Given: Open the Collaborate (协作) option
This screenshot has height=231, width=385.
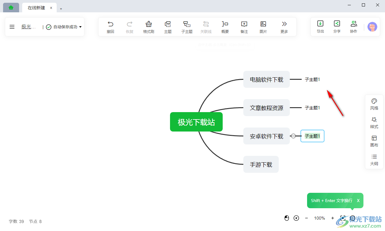Looking at the screenshot, I should tap(354, 27).
